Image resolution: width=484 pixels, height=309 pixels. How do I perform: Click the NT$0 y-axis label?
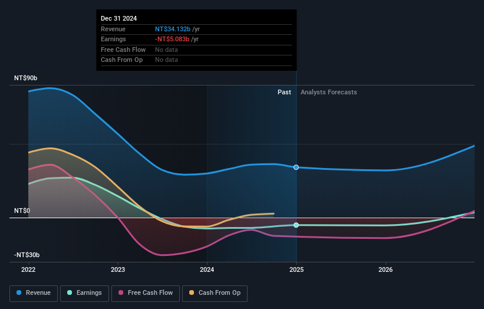pos(22,211)
